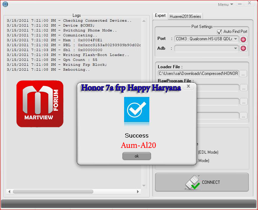Image resolution: width=258 pixels, height=210 pixels.
Task: Click the 'Device @COM3;' log line
Action: (50, 26)
